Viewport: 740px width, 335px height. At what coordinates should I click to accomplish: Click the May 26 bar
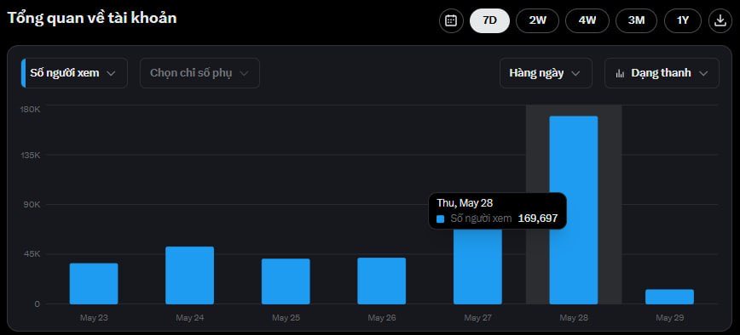(x=382, y=281)
